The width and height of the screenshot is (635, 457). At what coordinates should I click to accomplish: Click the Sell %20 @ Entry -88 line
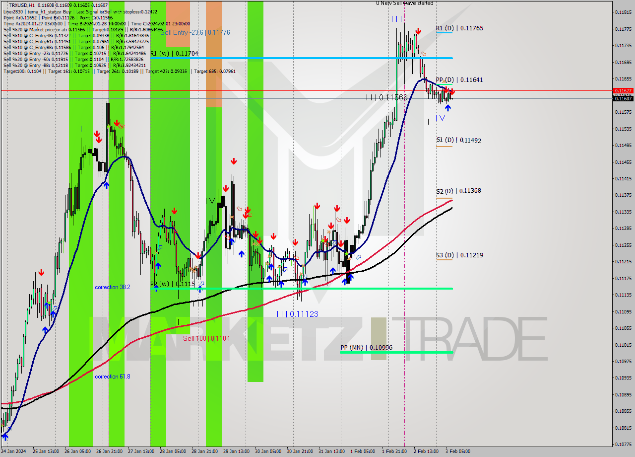click(x=74, y=65)
